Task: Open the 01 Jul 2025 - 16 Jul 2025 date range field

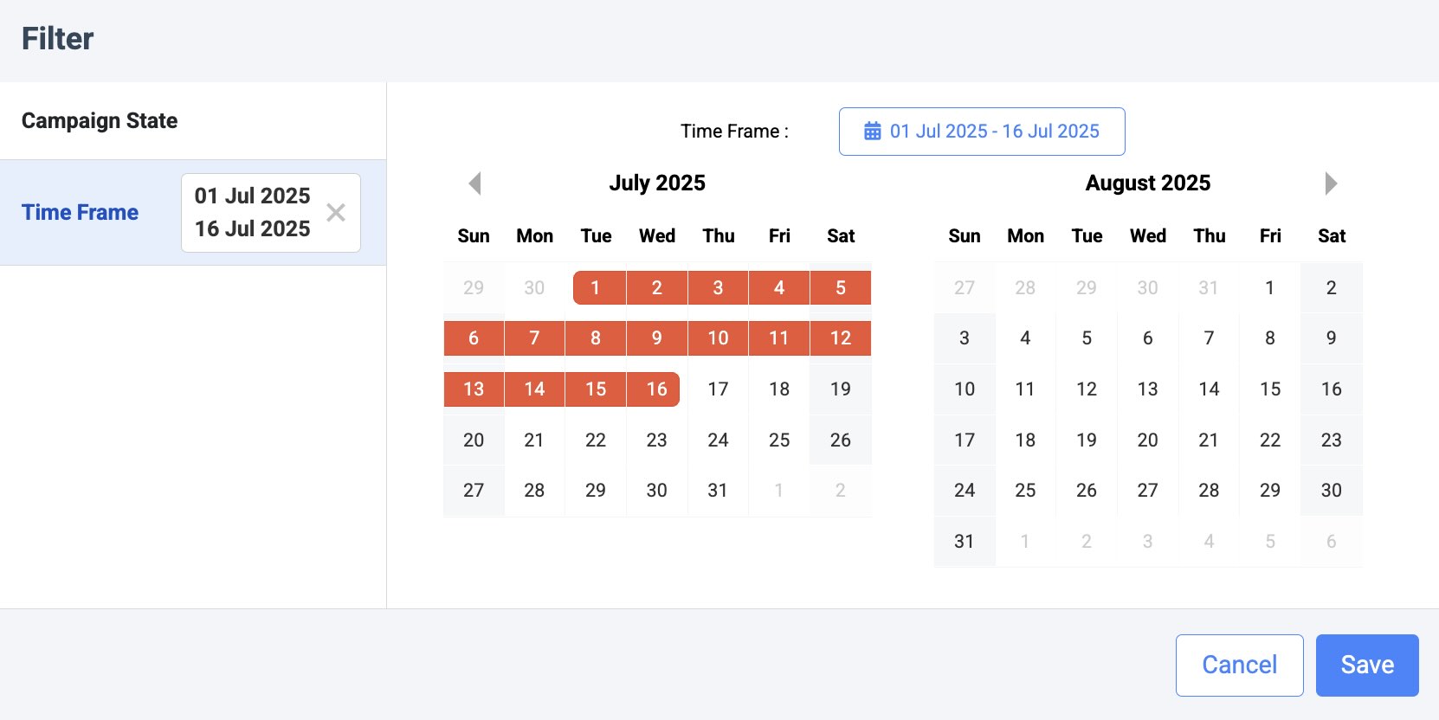Action: coord(982,132)
